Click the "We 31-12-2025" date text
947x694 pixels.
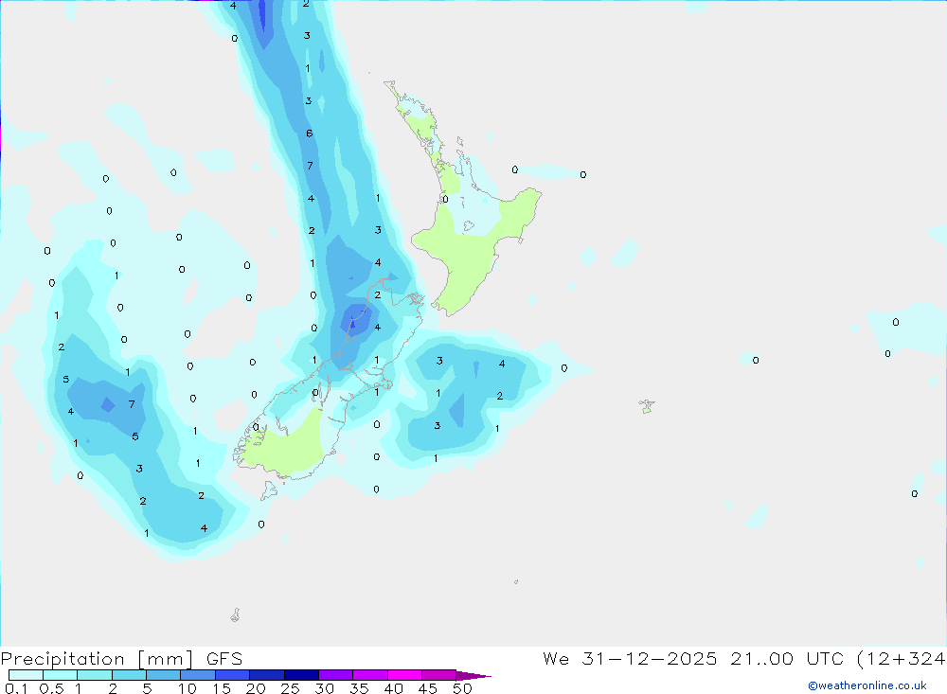click(630, 658)
